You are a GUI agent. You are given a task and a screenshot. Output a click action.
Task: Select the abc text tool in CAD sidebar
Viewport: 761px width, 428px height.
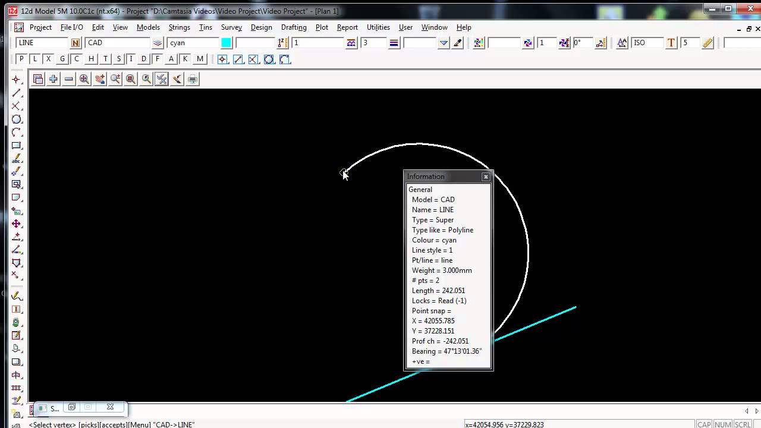pos(17,158)
